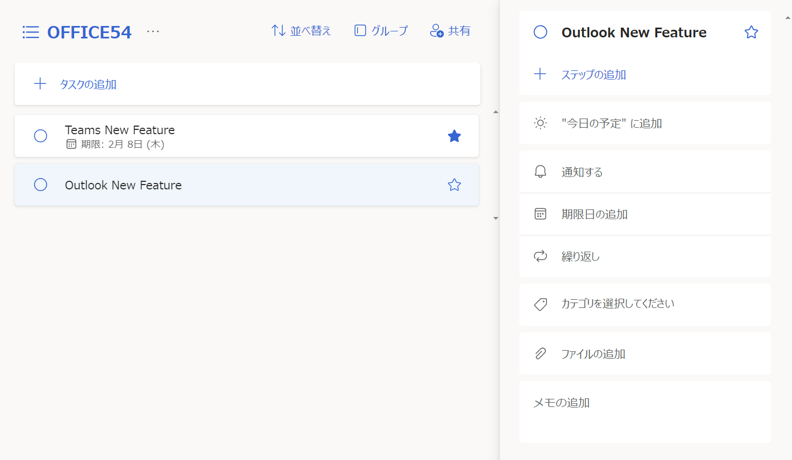Image resolution: width=792 pixels, height=460 pixels.
Task: Click the sort arrows icon for 並べ替え
Action: coord(279,30)
